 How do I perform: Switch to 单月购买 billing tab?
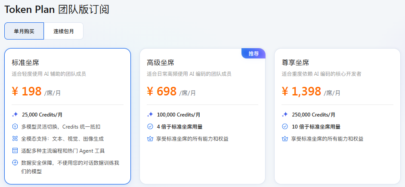[x=24, y=31]
